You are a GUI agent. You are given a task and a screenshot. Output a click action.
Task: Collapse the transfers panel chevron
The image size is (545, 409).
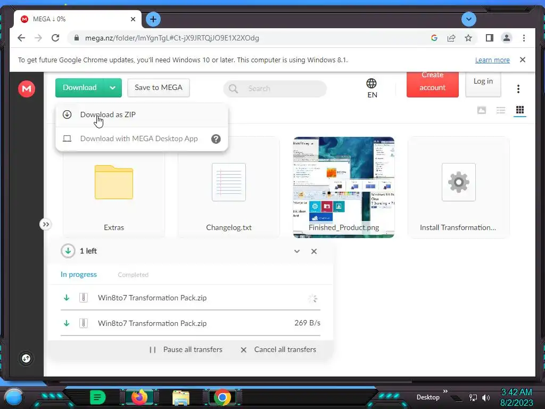pyautogui.click(x=297, y=251)
